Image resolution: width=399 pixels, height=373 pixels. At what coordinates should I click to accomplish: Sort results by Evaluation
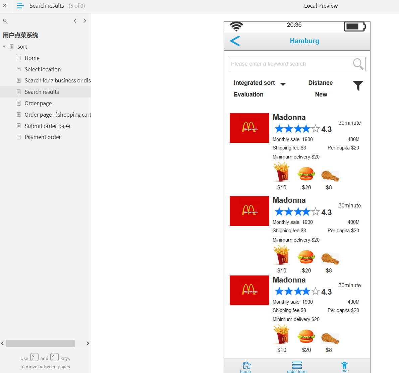click(x=248, y=95)
